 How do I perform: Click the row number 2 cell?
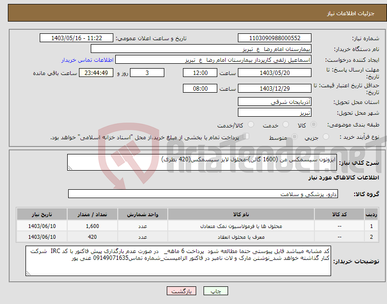tap(371, 237)
